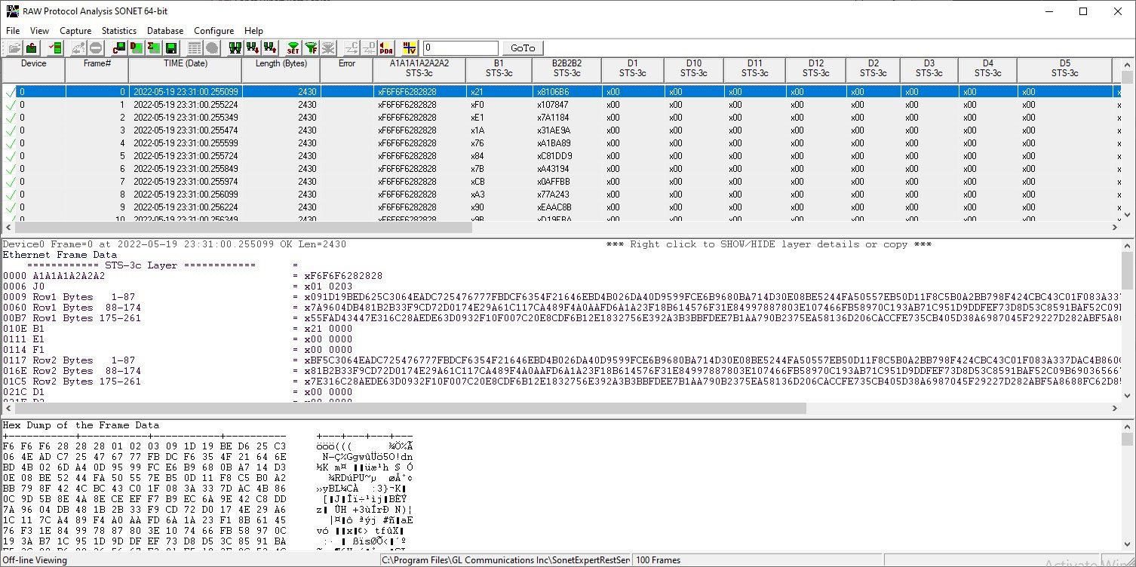Open the Capture menu

point(75,31)
